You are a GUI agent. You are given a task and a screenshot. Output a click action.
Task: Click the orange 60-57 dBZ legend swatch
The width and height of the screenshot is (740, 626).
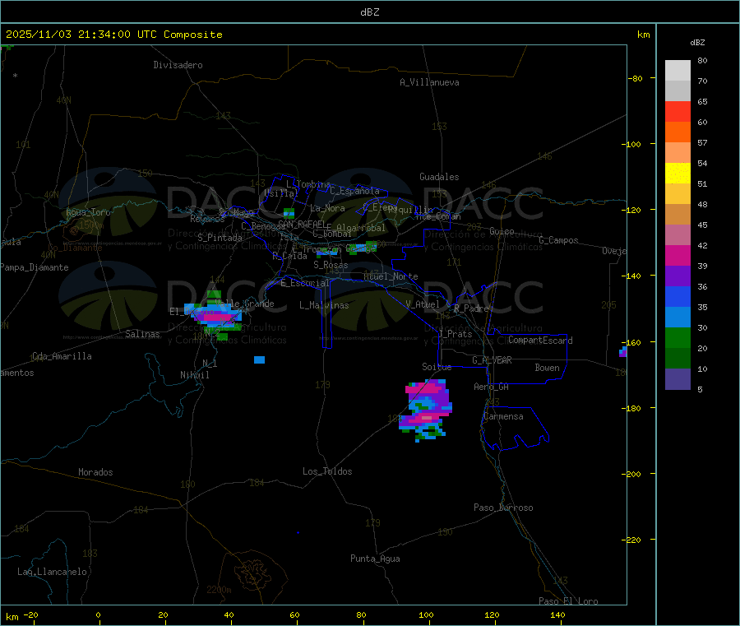(678, 132)
